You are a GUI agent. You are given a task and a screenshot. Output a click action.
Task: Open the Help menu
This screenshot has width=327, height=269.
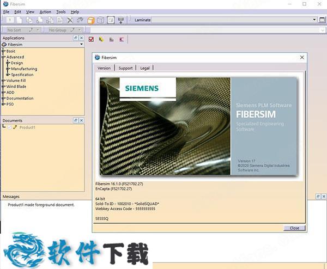click(75, 12)
